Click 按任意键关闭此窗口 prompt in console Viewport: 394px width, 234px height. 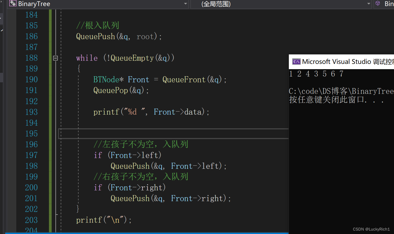(336, 100)
